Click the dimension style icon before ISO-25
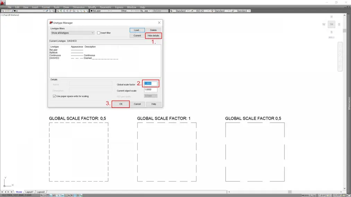Screen dimensions: 351x197 (x=192, y=11)
